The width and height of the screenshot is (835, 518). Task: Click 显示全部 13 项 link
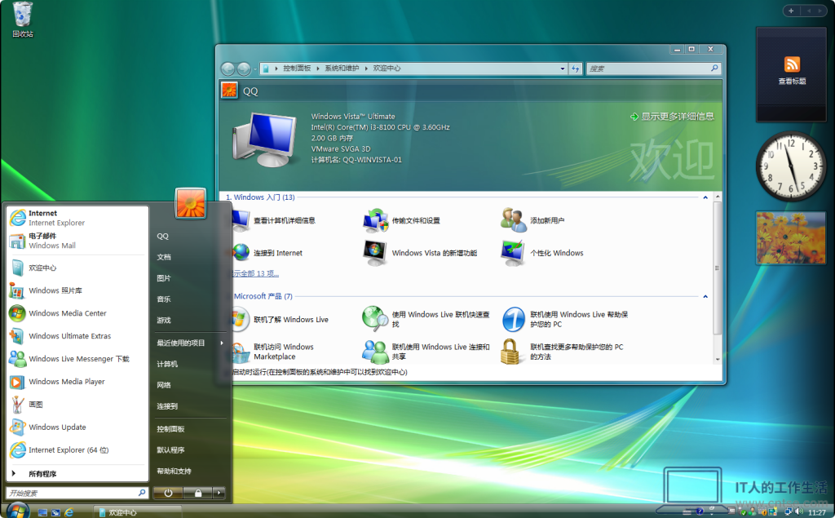255,273
